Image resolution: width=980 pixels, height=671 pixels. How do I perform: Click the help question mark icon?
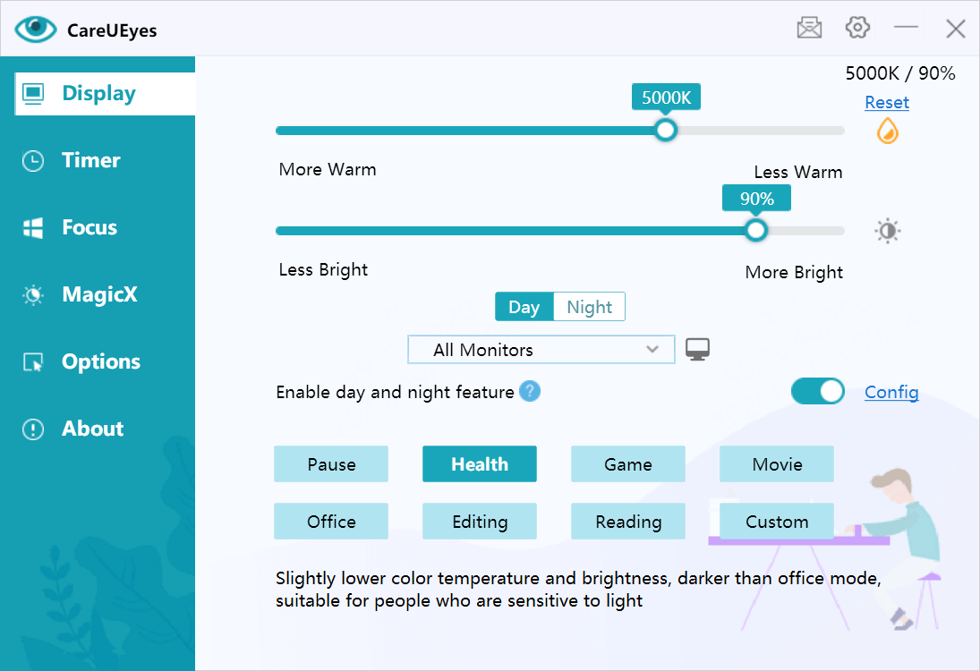click(529, 392)
